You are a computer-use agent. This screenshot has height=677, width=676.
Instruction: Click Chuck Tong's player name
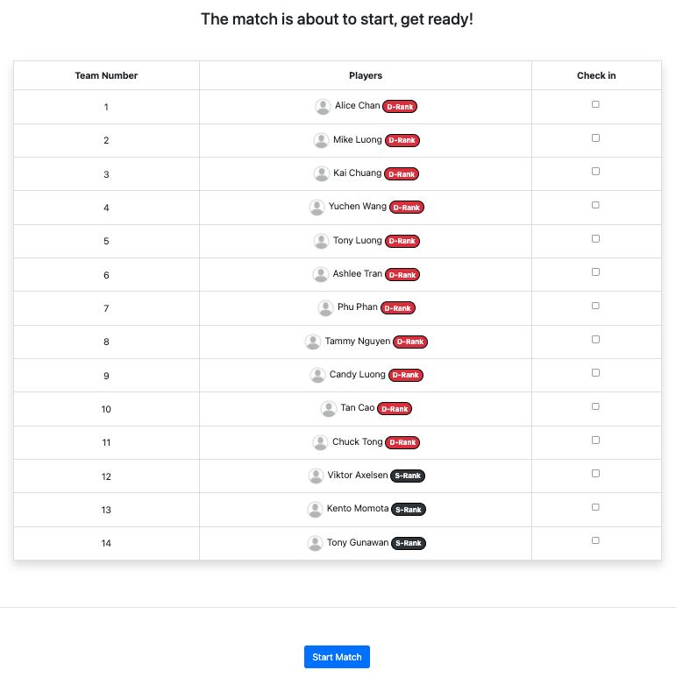(x=358, y=442)
